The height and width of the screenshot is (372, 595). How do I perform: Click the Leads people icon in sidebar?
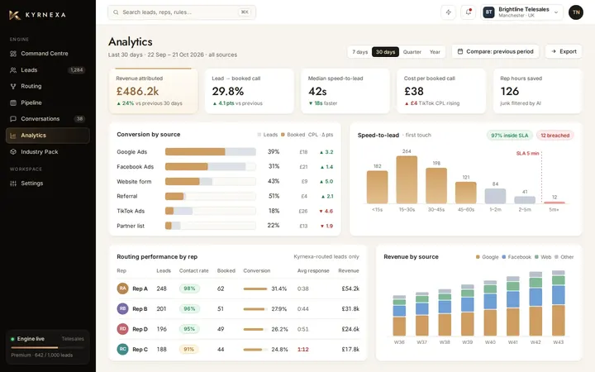pyautogui.click(x=13, y=69)
